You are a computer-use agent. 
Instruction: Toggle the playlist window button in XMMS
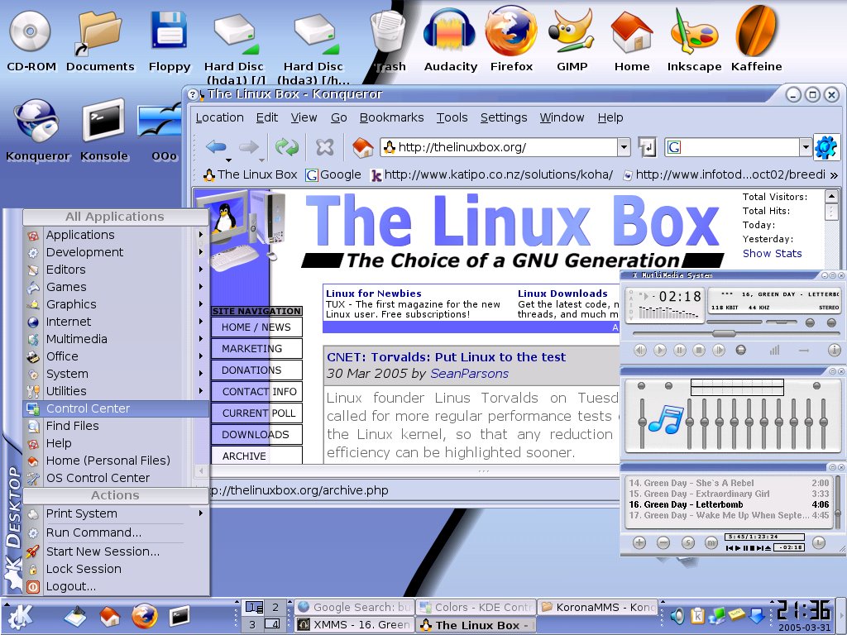[831, 322]
